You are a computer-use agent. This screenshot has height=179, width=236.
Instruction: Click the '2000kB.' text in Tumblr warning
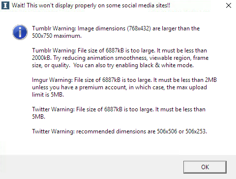[x=42, y=58]
